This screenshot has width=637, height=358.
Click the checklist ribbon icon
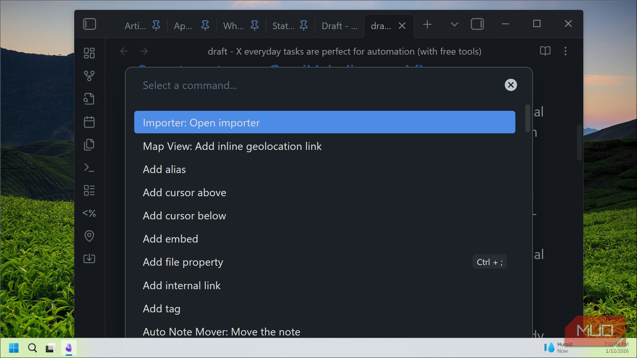pos(89,190)
